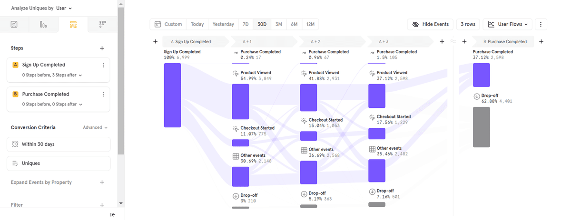Click the 3 rows button
571x220 pixels.
(468, 24)
